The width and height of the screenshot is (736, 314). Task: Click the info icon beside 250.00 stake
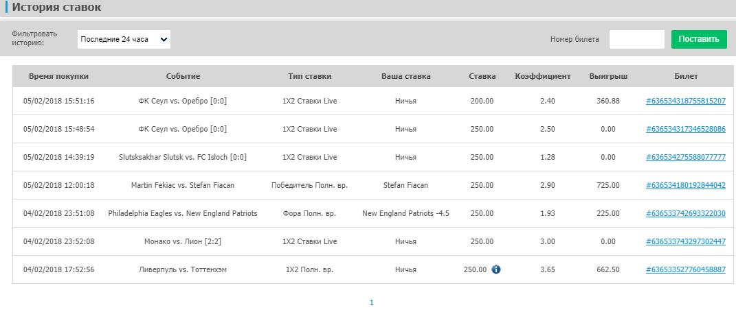[496, 269]
